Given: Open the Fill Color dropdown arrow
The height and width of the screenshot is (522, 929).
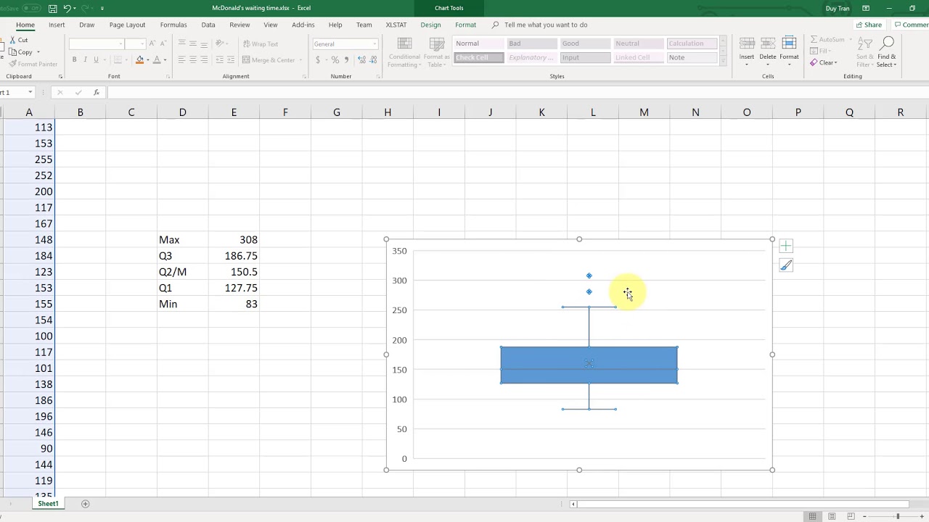Looking at the screenshot, I should [147, 60].
